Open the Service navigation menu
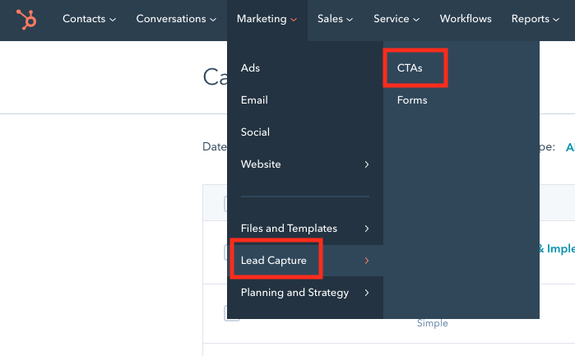 pos(396,19)
